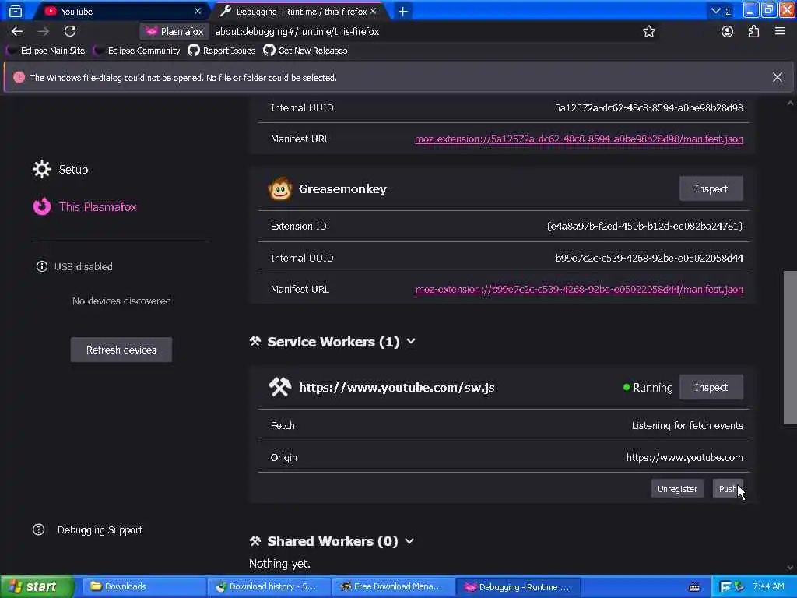
Task: Click the Running status indicator
Action: [x=648, y=388]
